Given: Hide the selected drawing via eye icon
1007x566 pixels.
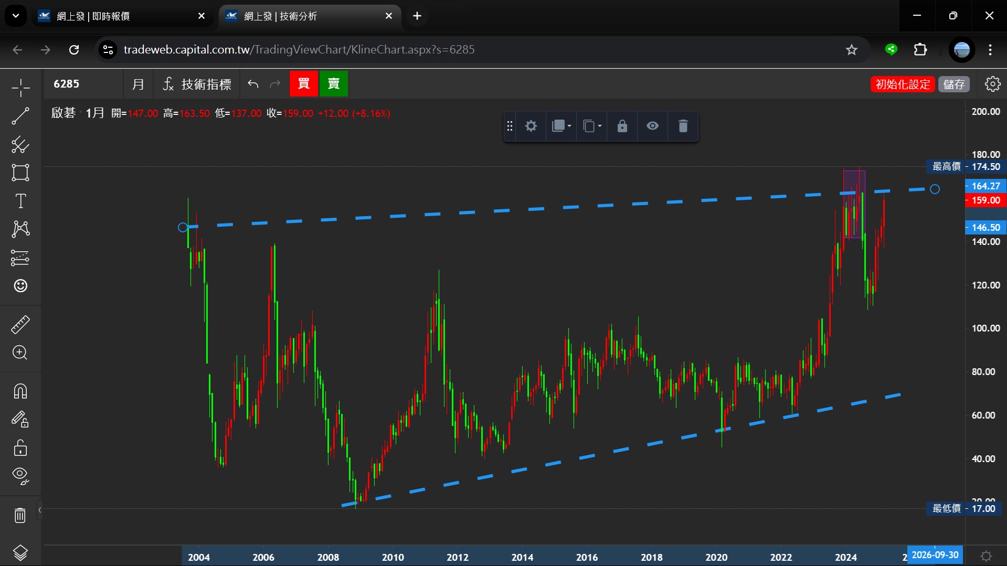Looking at the screenshot, I should [652, 126].
